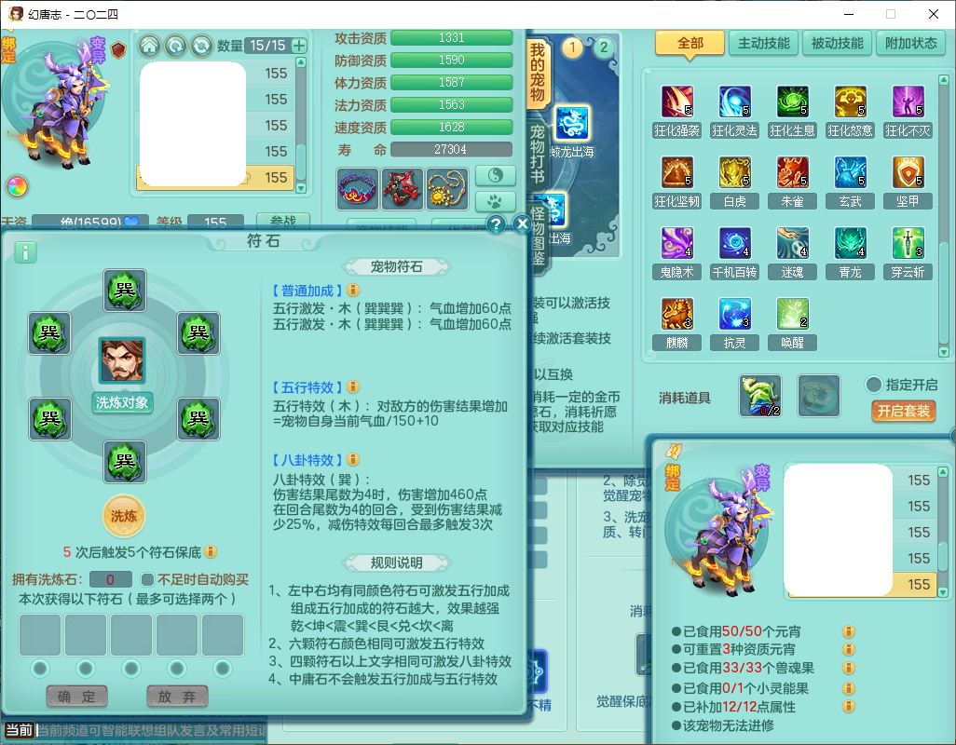Click the 拥有洗炼石 quantity field

(111, 579)
